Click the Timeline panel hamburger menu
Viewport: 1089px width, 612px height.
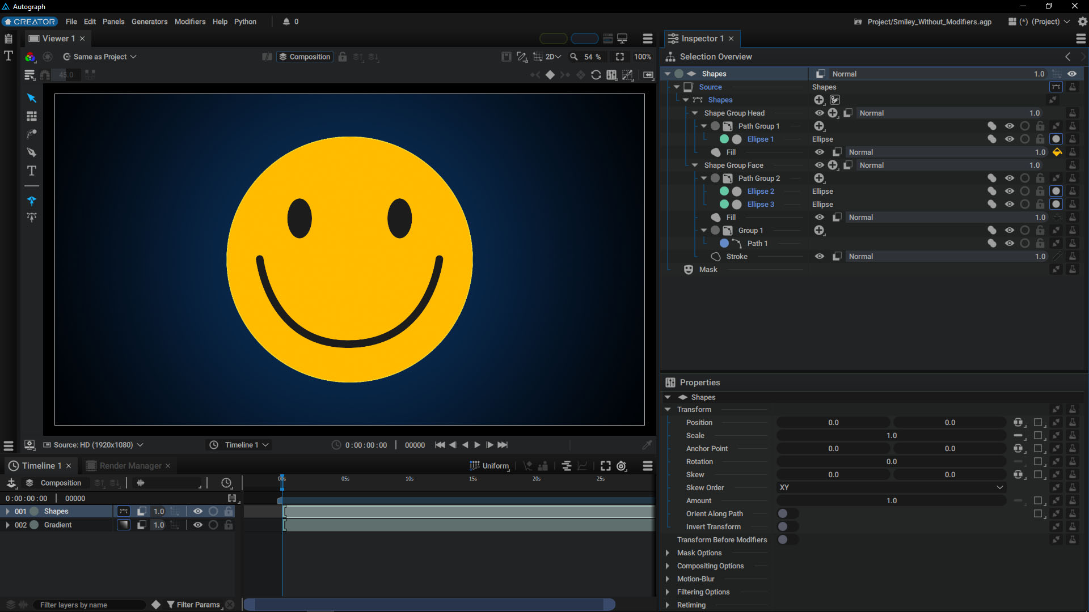[x=647, y=466]
